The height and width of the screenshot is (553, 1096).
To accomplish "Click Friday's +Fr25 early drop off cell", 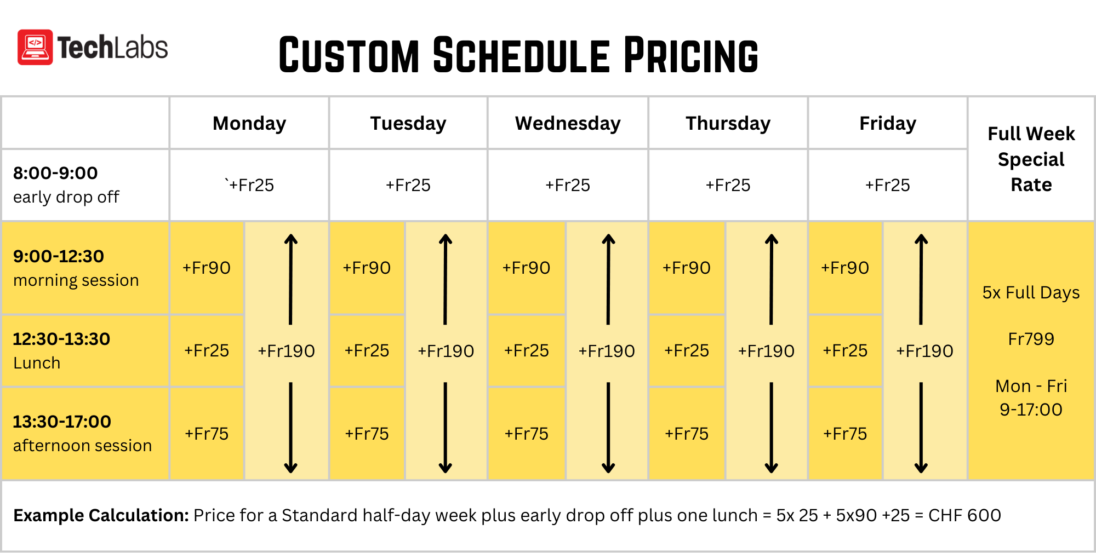I will coord(887,185).
